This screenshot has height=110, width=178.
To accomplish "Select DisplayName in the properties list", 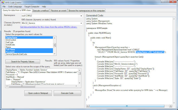I will point(29,38).
